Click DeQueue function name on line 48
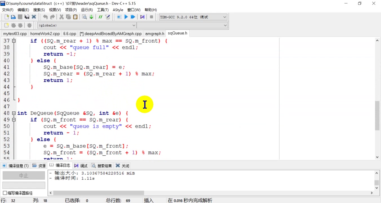 (x=42, y=113)
